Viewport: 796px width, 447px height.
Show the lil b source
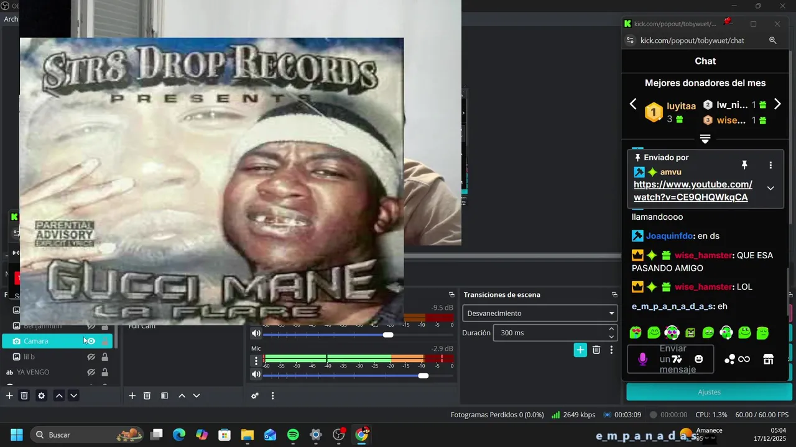click(91, 357)
